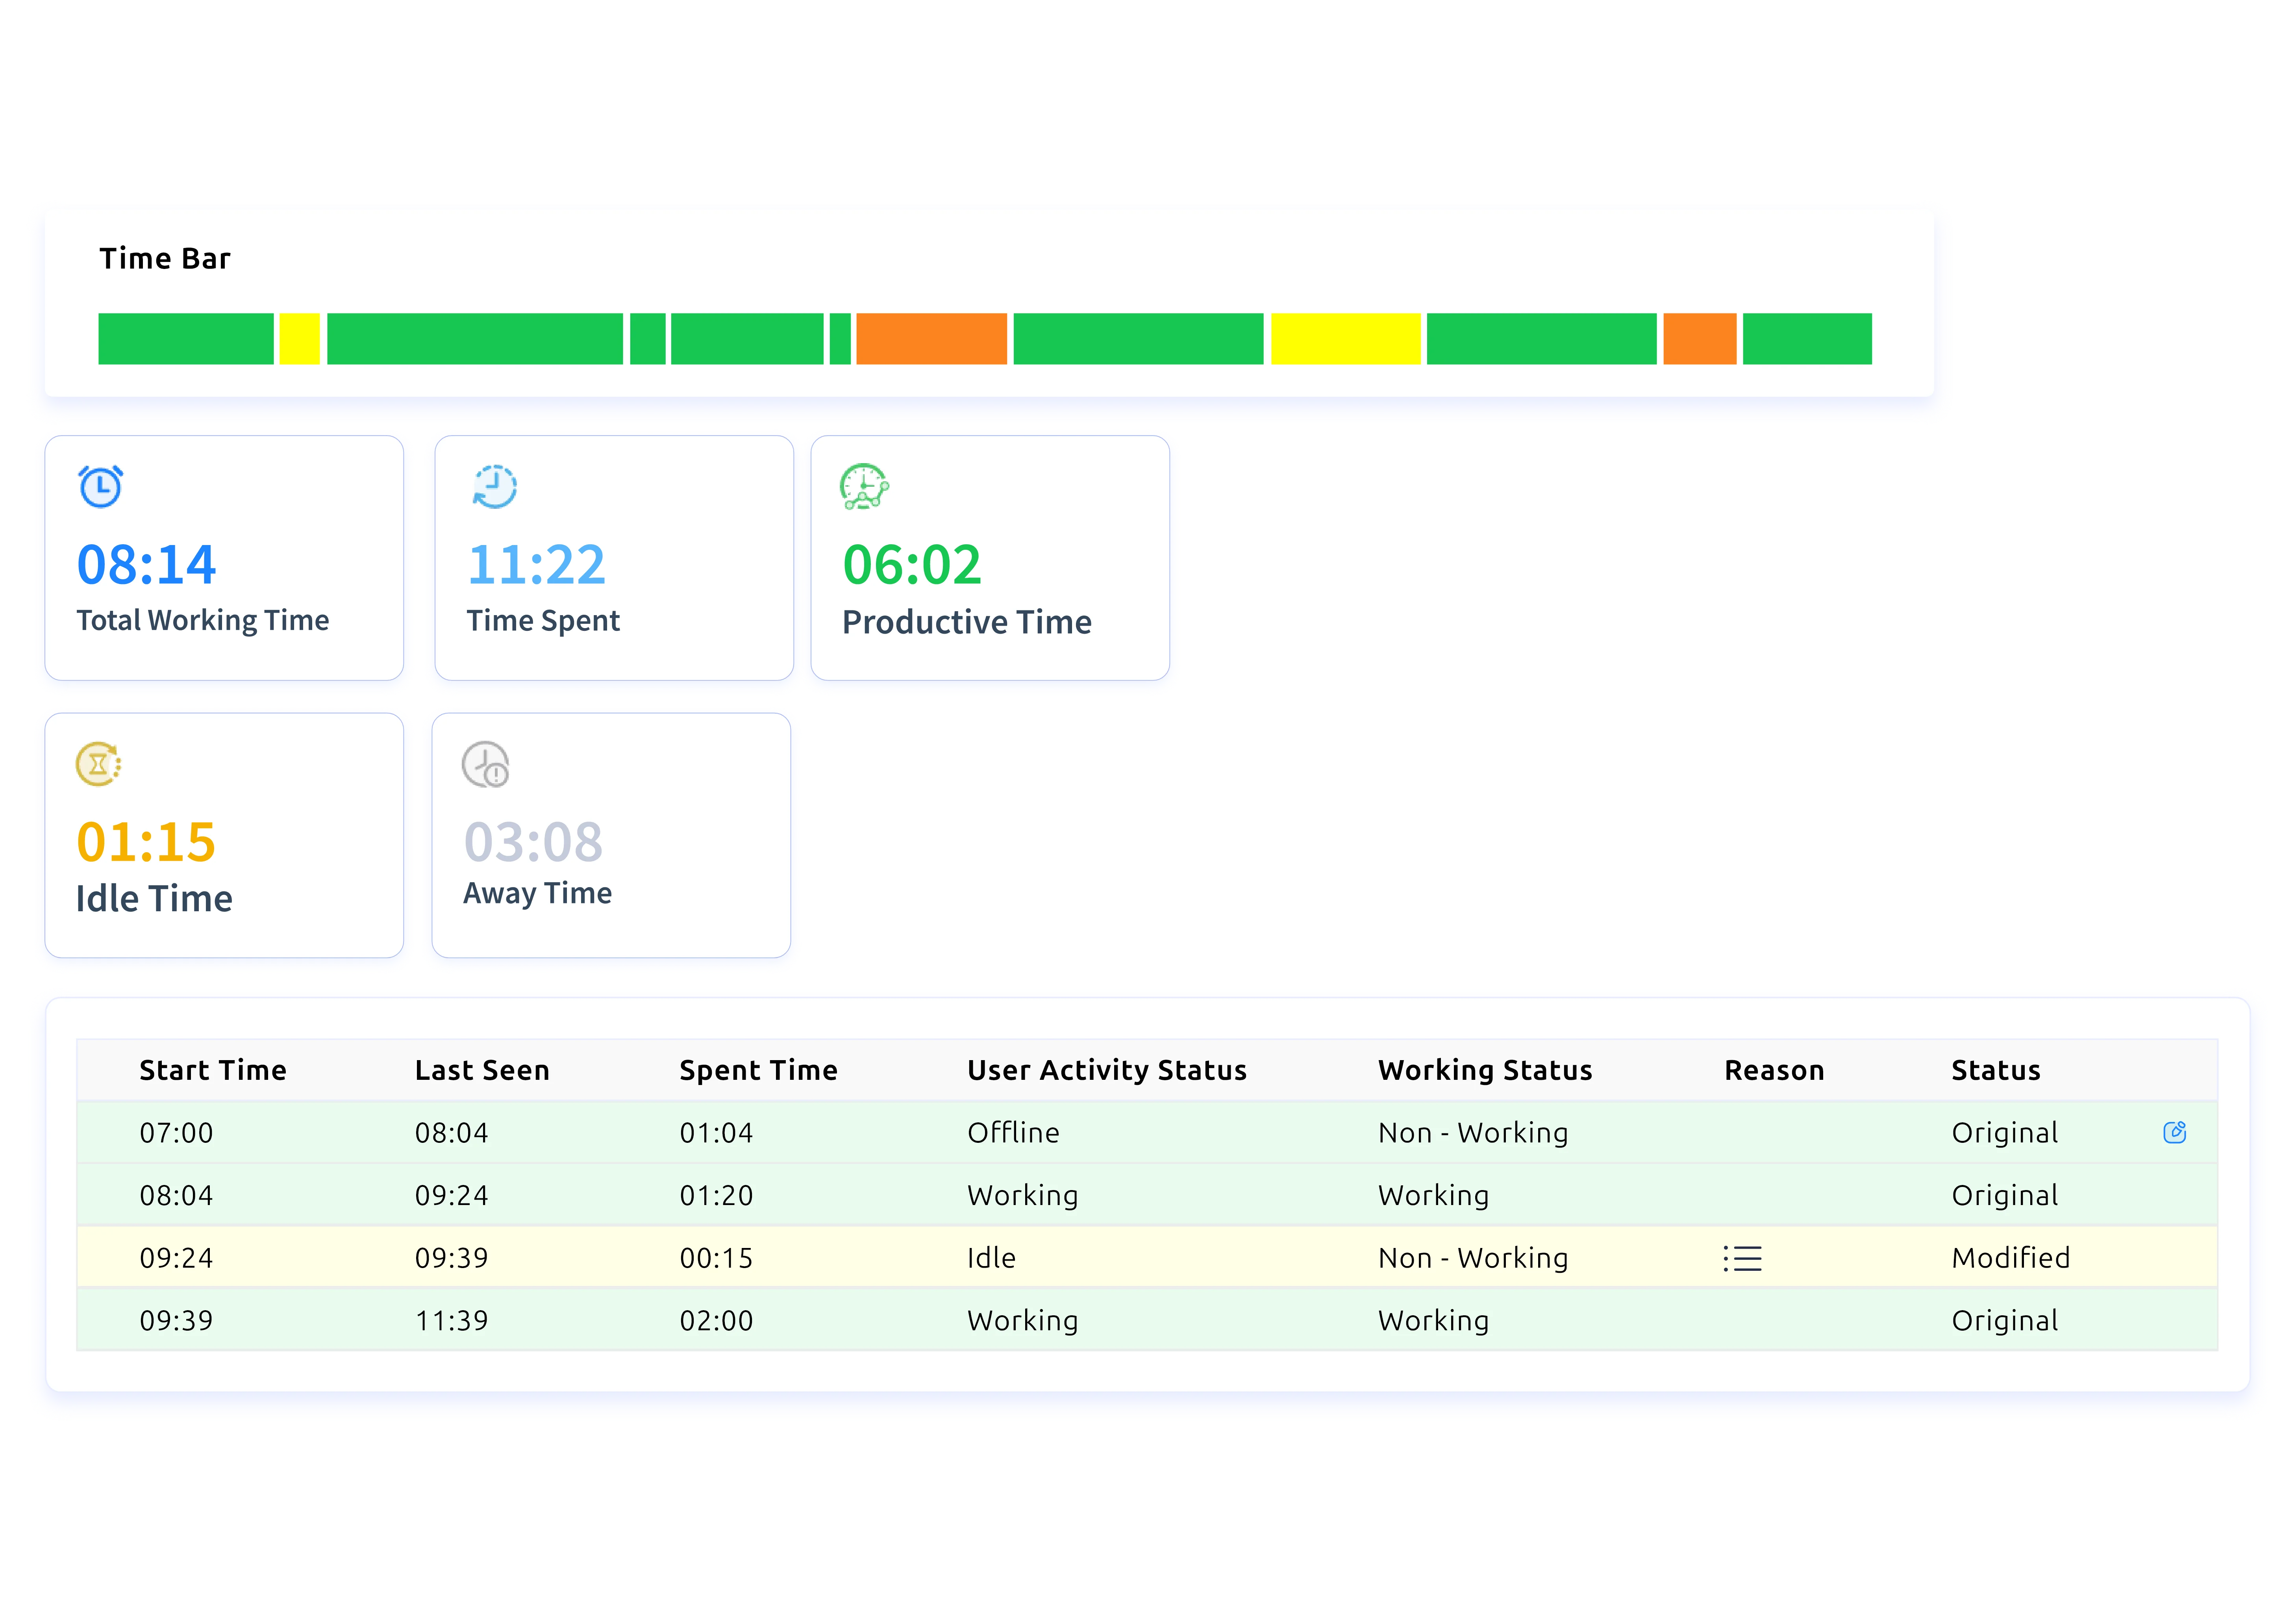View the reason details for the Idle entry
This screenshot has height=1602, width=2296.
(1742, 1258)
